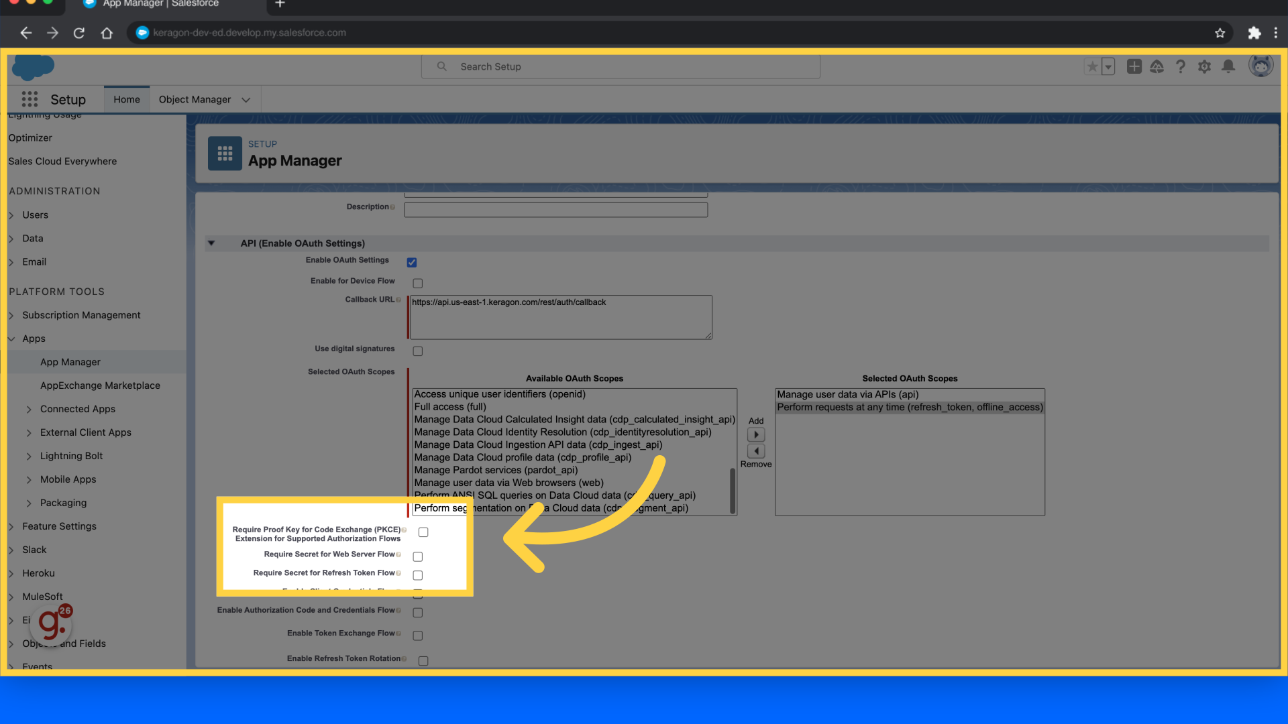Open Slack in the sidebar

tap(34, 550)
